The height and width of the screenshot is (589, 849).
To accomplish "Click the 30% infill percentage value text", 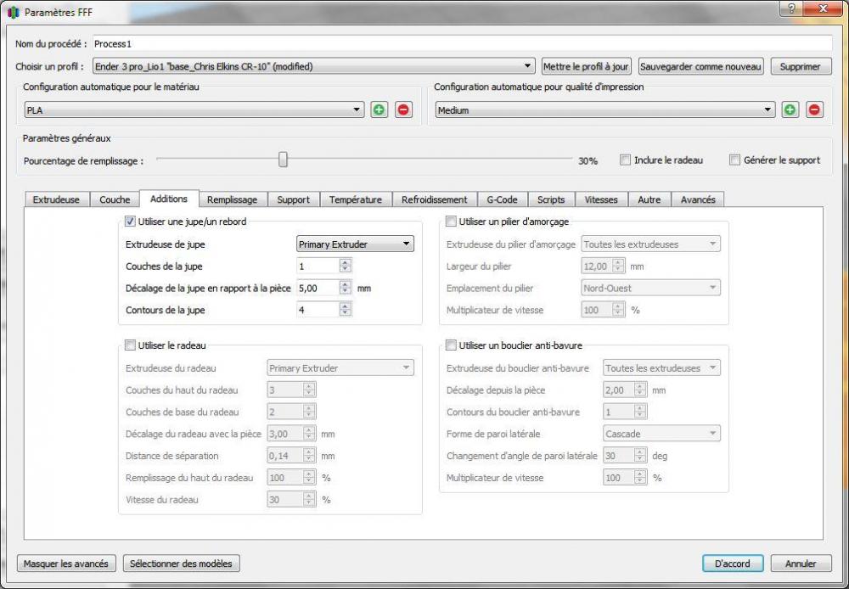I will 588,160.
